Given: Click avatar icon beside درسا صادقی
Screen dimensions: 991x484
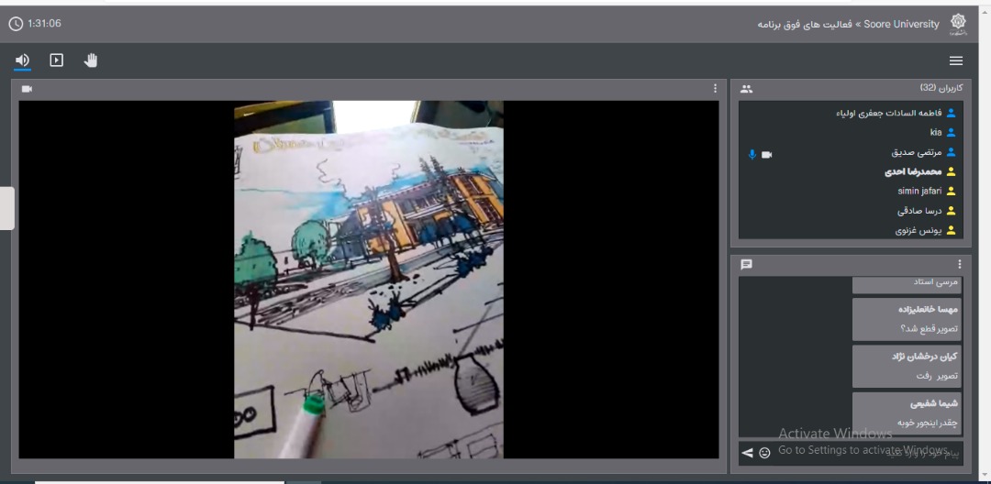Looking at the screenshot, I should [951, 211].
